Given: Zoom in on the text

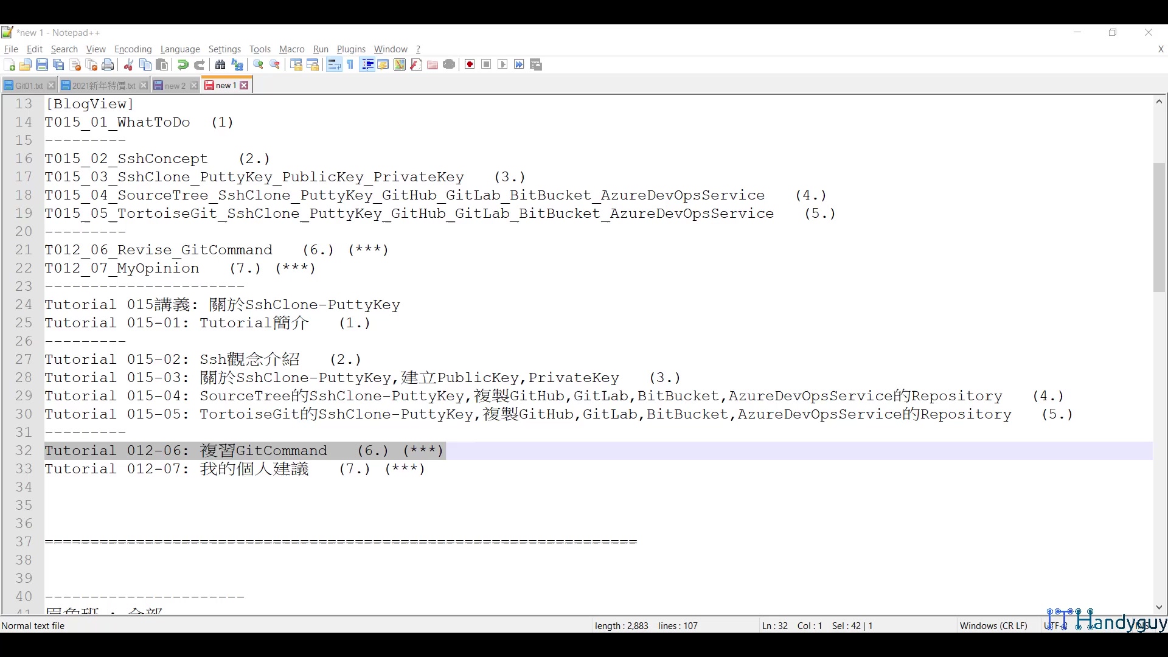Looking at the screenshot, I should (258, 64).
